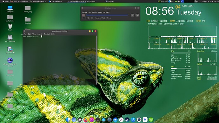The width and height of the screenshot is (219, 123).
Task: Open the Movie_Temp folder on desktop
Action: click(28, 9)
